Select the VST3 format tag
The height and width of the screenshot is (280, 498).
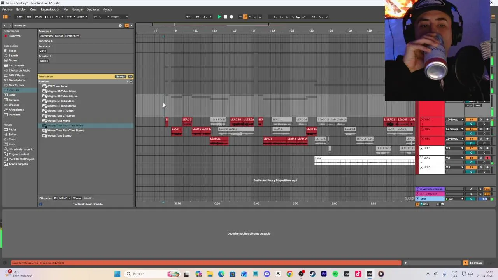[43, 51]
